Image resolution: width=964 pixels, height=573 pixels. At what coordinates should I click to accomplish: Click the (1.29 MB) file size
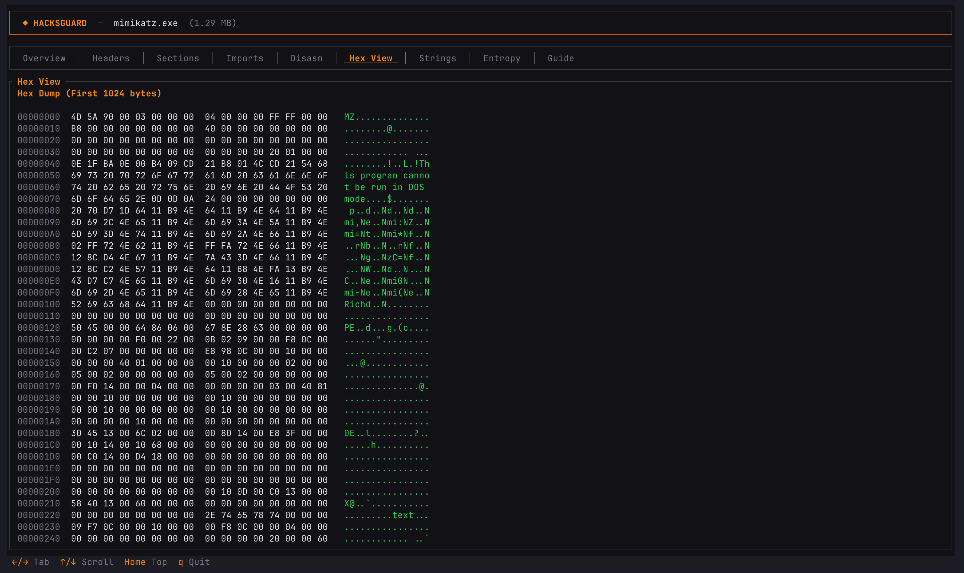tap(213, 23)
